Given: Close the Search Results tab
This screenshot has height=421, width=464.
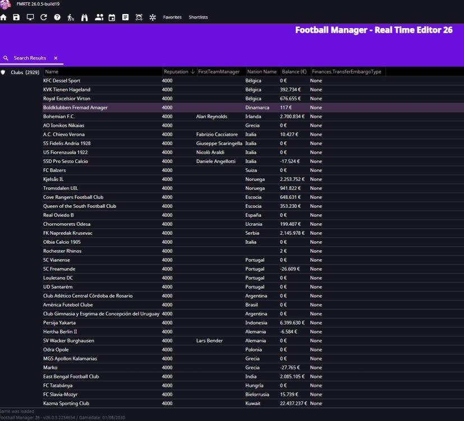Looking at the screenshot, I should (x=56, y=58).
